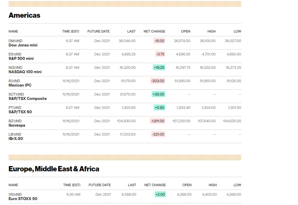Screen dimensions: 298x205
Task: Click the HIGH header in Americas table
Action: click(x=212, y=31)
